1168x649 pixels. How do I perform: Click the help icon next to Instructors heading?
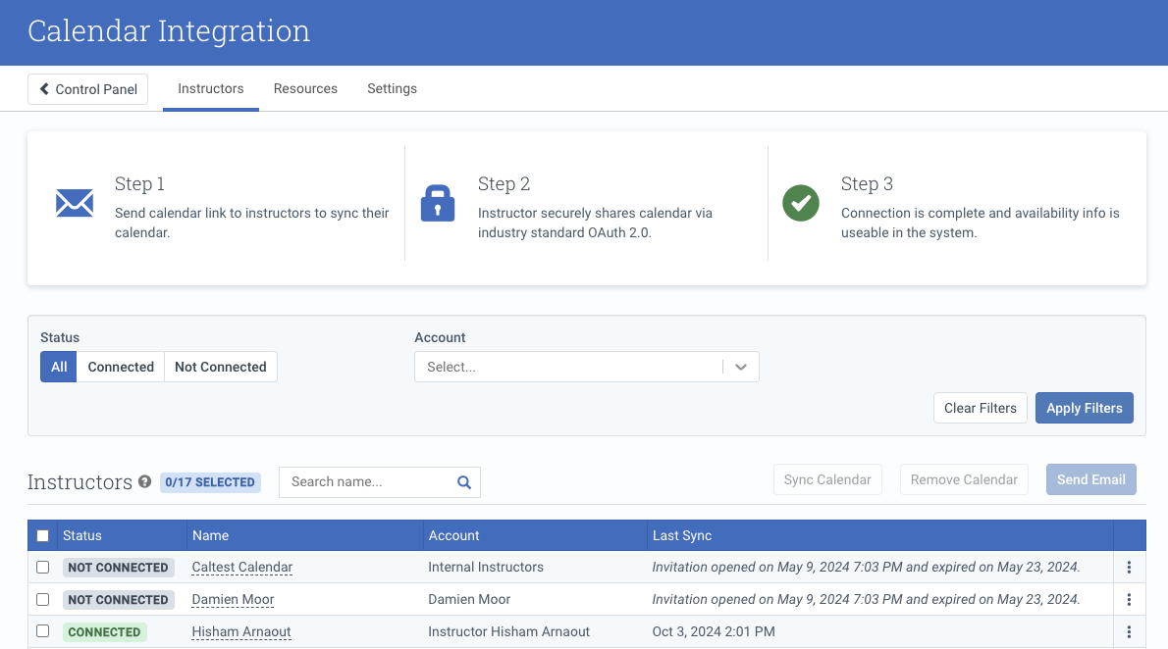coord(144,481)
